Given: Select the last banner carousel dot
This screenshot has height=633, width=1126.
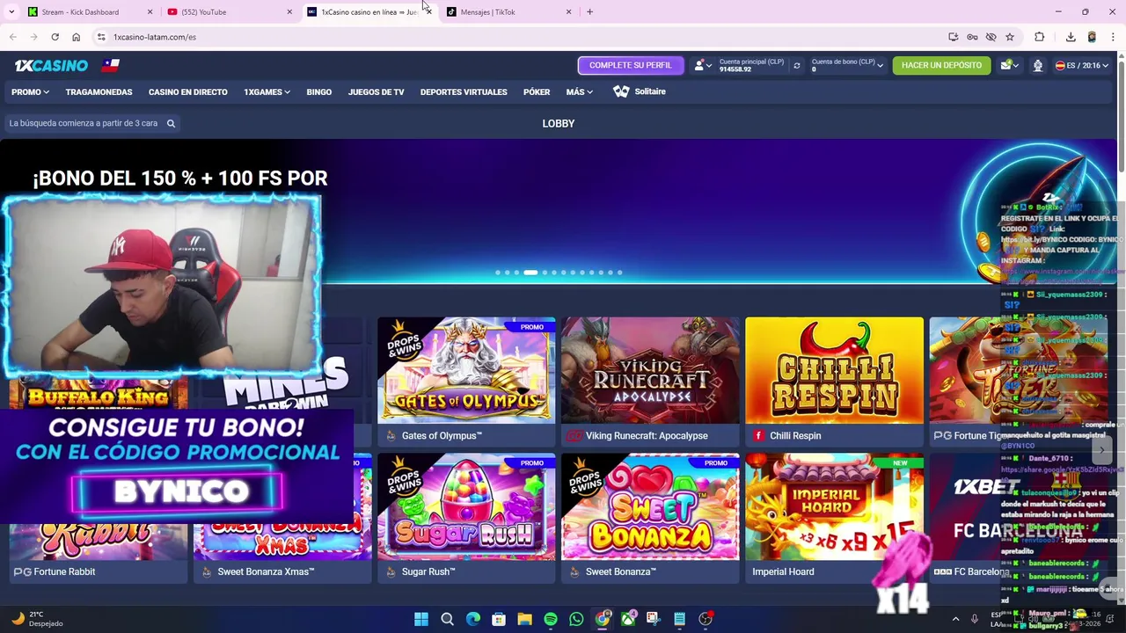Looking at the screenshot, I should [x=619, y=273].
